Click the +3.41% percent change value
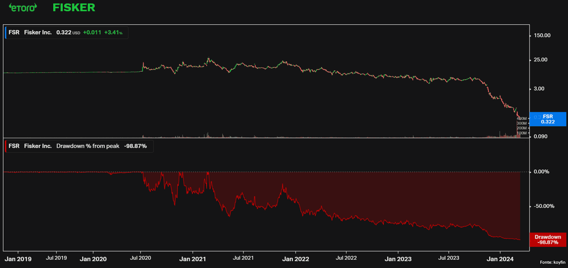The width and height of the screenshot is (568, 268). click(x=113, y=33)
